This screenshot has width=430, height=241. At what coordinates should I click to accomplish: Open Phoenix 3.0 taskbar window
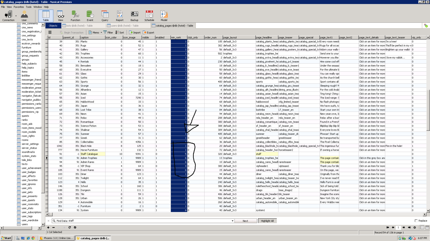tap(57, 238)
